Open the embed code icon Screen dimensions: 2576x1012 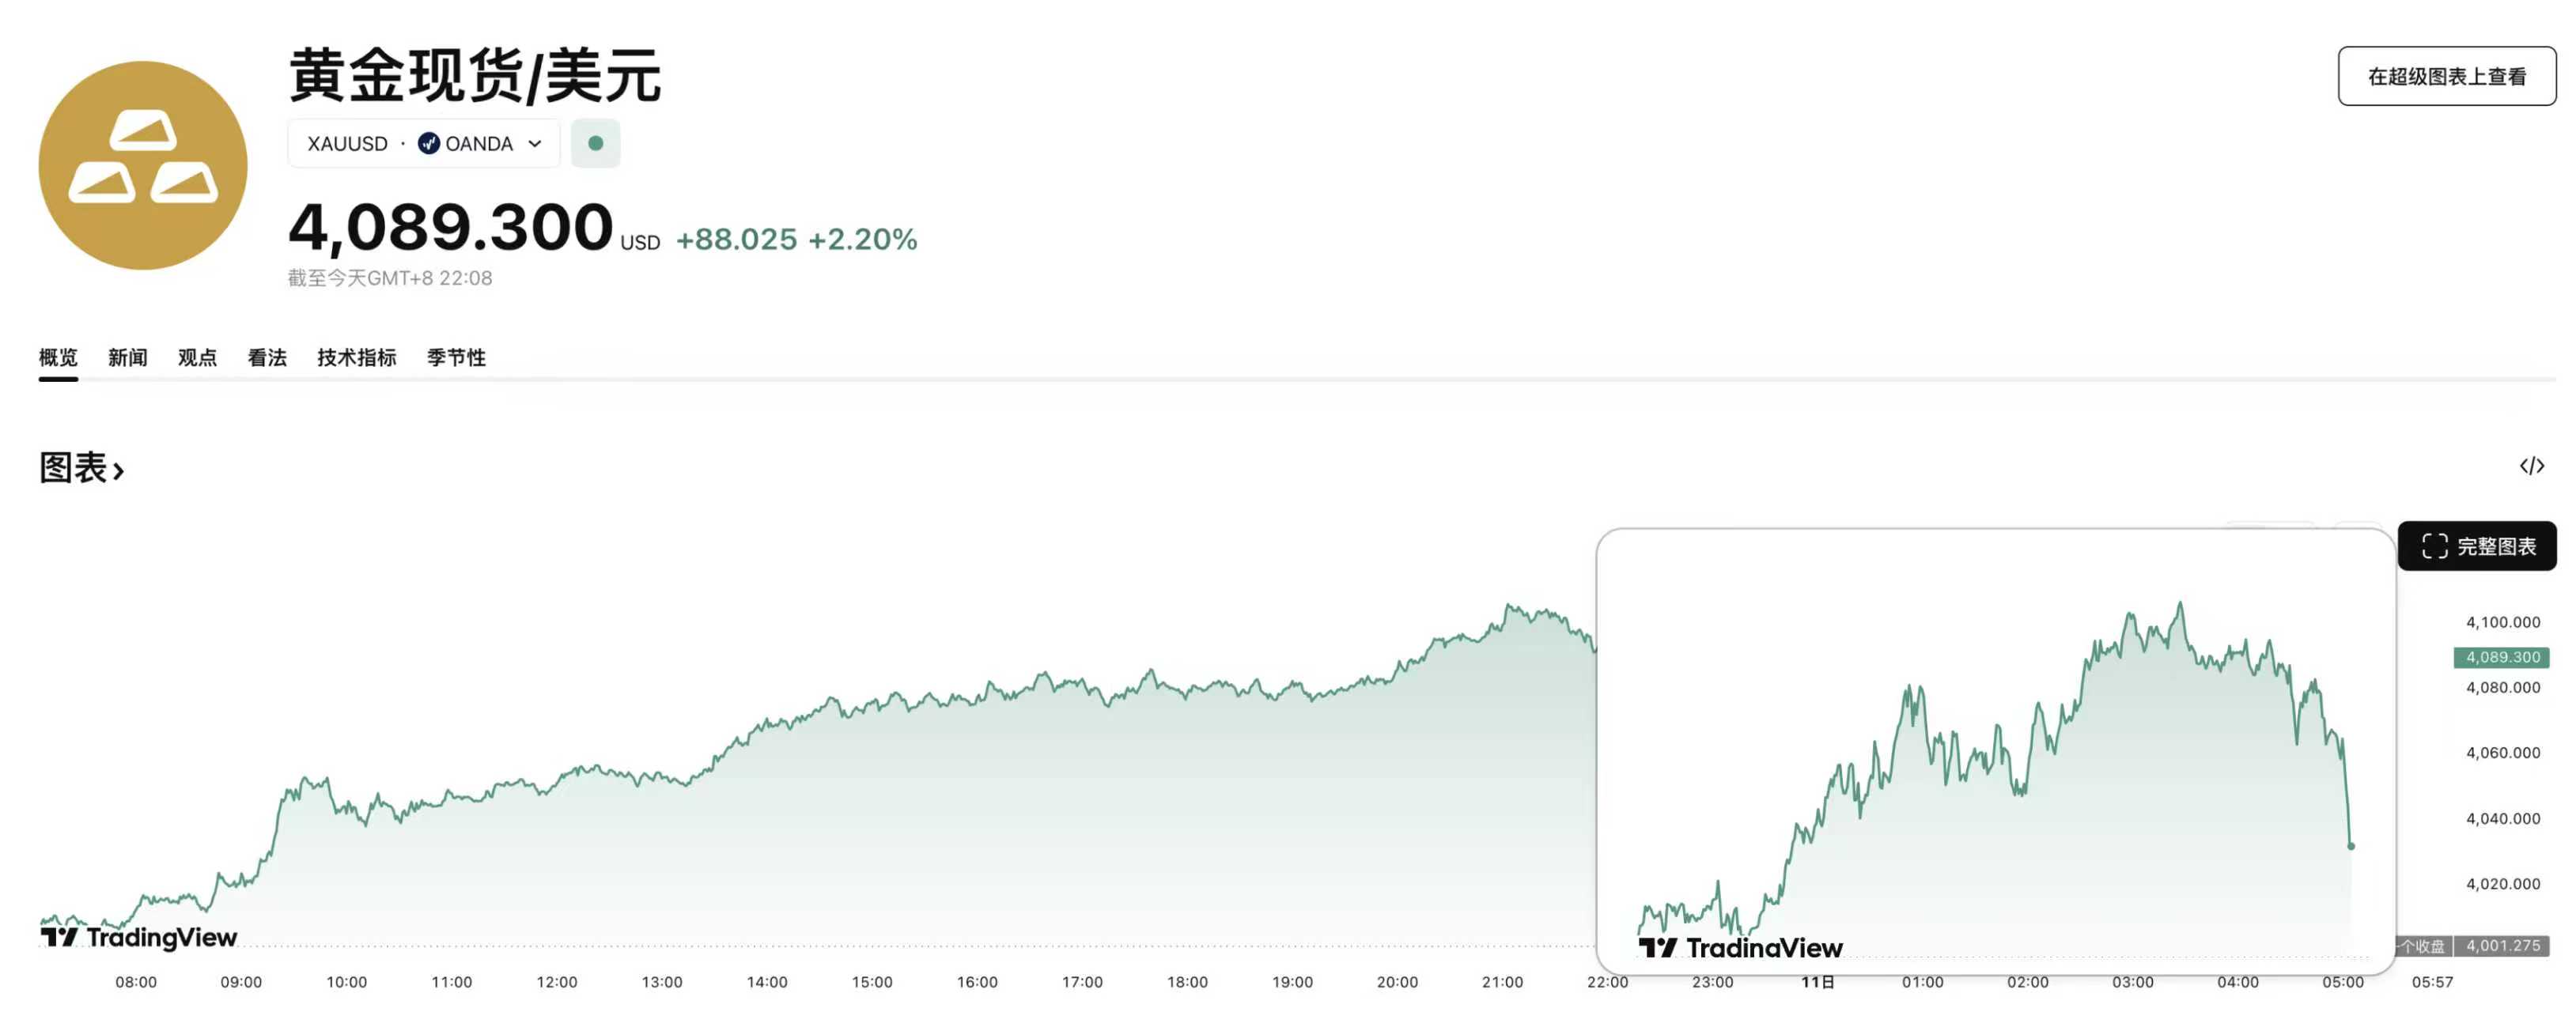click(x=2531, y=466)
